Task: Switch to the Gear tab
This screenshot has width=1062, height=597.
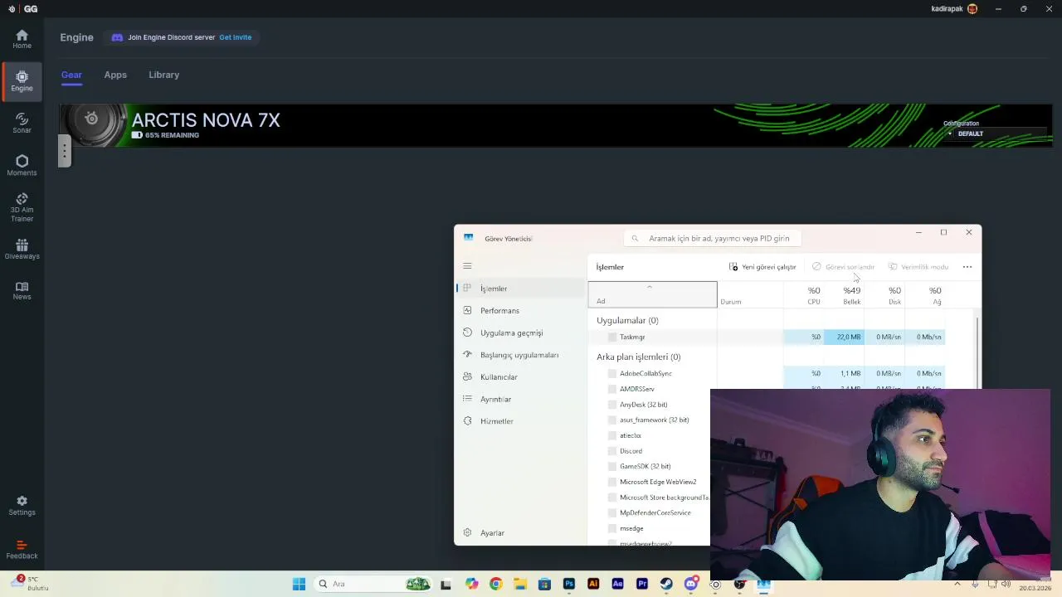Action: (x=71, y=75)
